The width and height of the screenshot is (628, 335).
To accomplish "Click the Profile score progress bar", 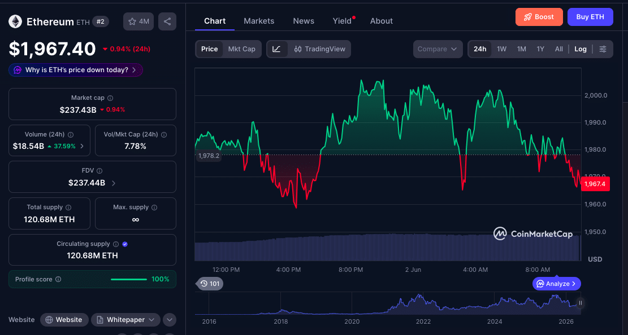I will (128, 279).
